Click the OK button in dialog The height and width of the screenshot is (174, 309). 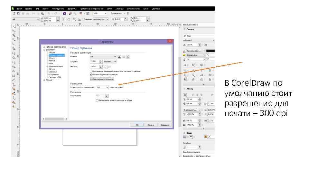tap(137, 125)
